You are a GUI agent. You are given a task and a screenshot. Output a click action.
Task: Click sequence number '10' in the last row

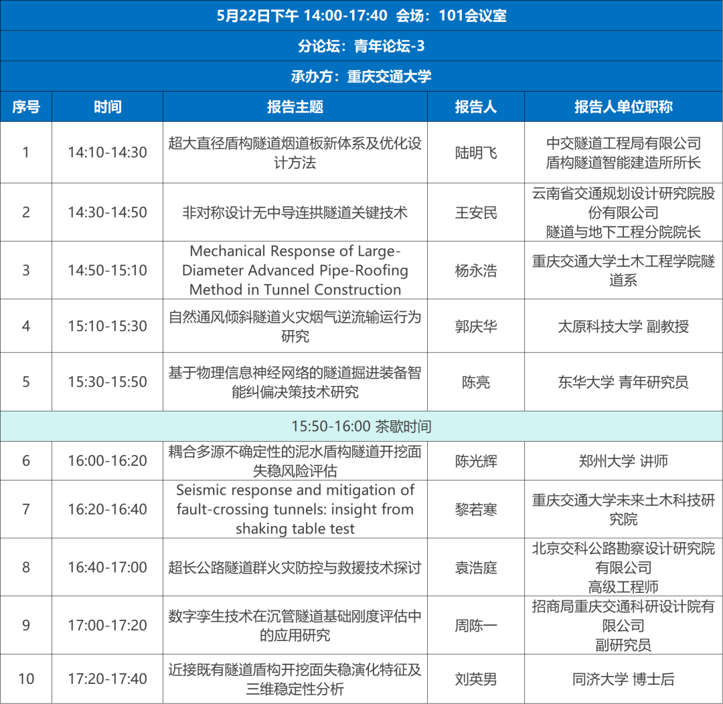(x=26, y=679)
